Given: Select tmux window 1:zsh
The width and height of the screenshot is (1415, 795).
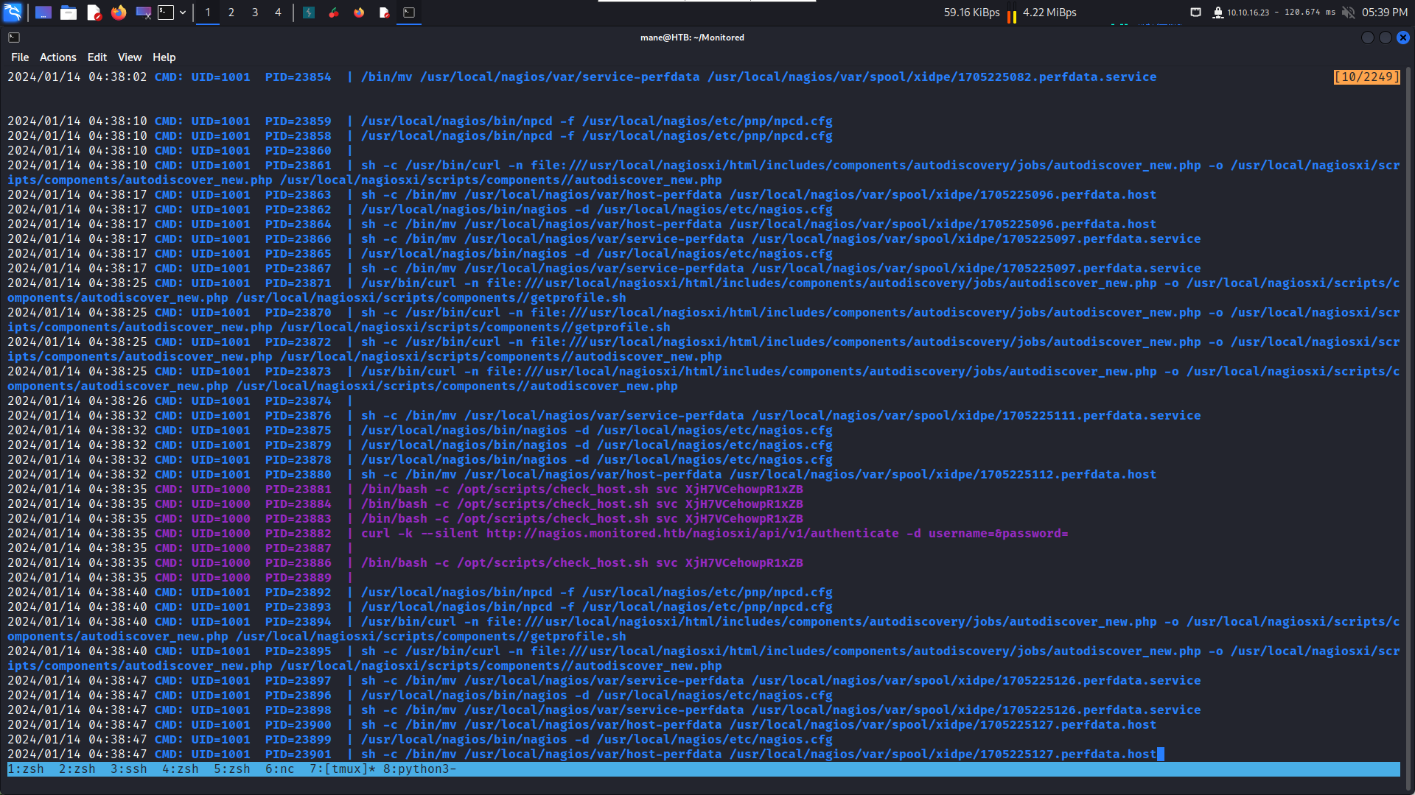Looking at the screenshot, I should pyautogui.click(x=26, y=769).
